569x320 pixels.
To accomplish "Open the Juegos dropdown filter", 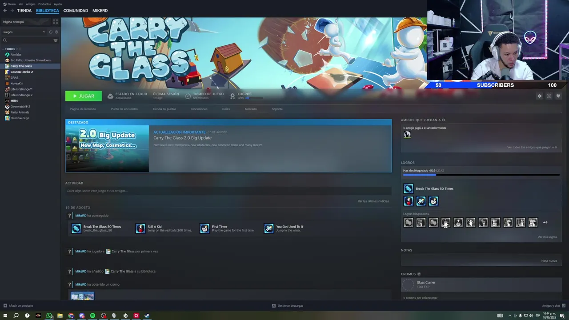I will click(24, 32).
